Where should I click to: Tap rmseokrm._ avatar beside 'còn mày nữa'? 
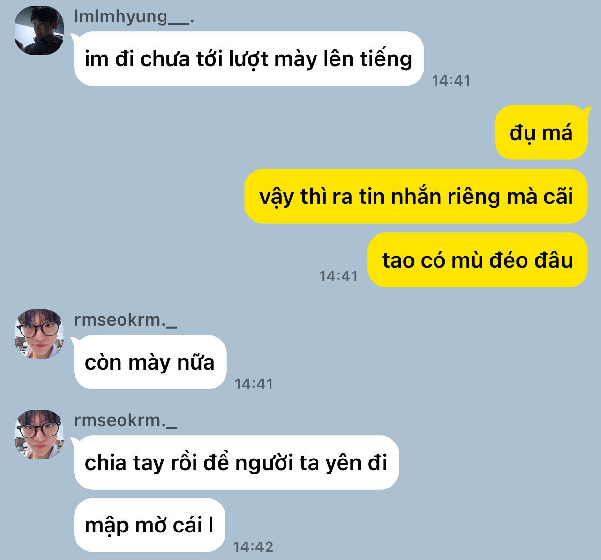pyautogui.click(x=39, y=334)
